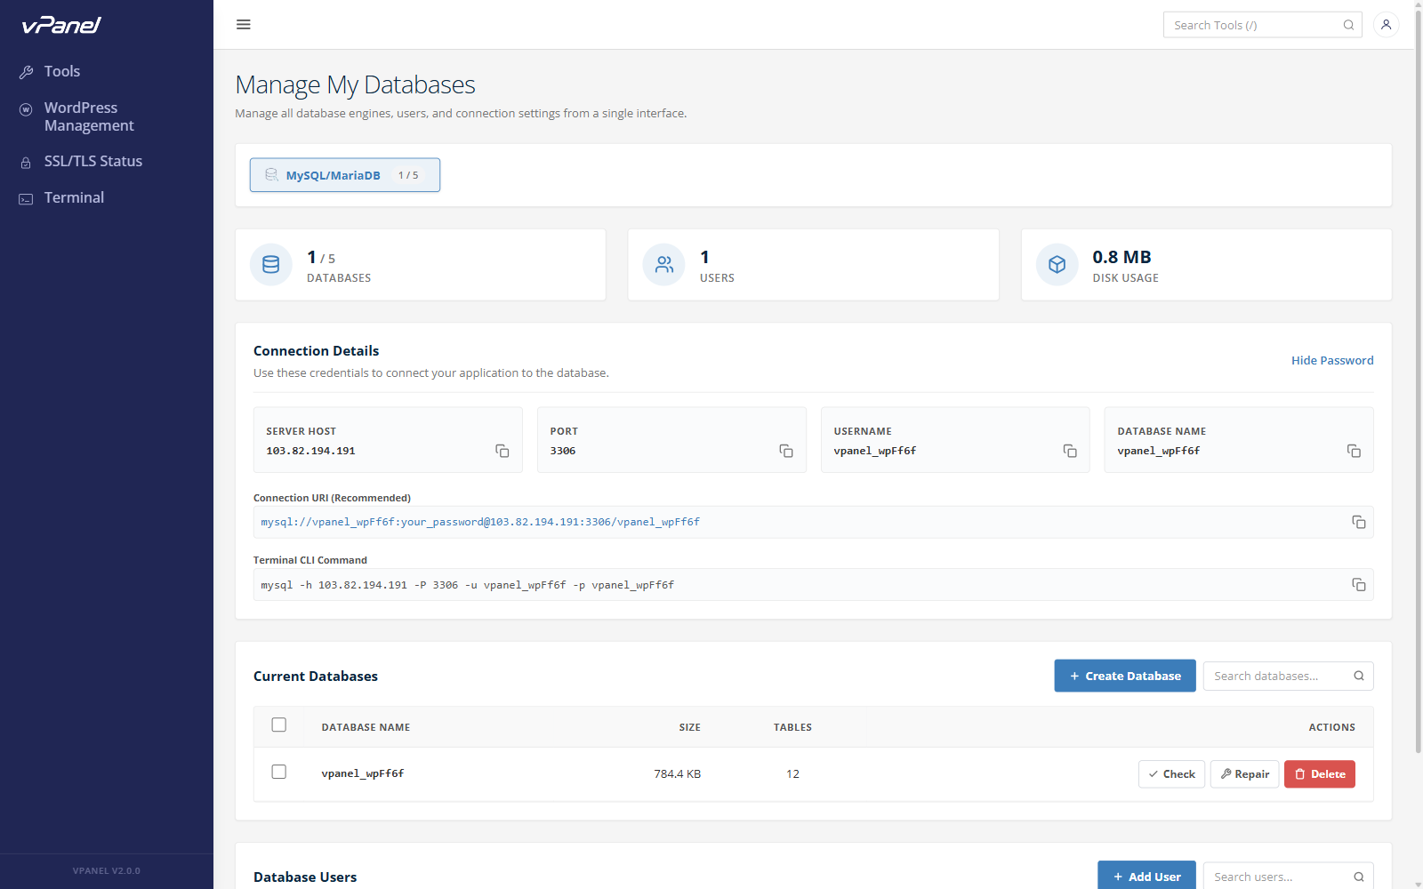Click the mysql CLI command text
The width and height of the screenshot is (1423, 889).
click(468, 585)
